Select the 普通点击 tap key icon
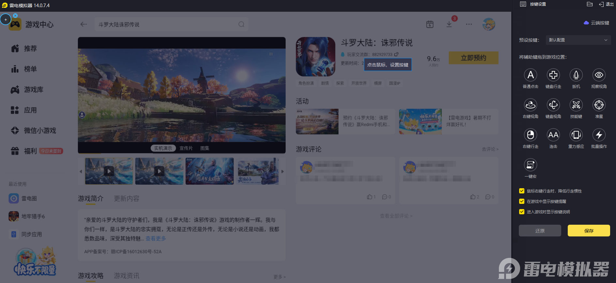The height and width of the screenshot is (283, 616). click(x=531, y=75)
